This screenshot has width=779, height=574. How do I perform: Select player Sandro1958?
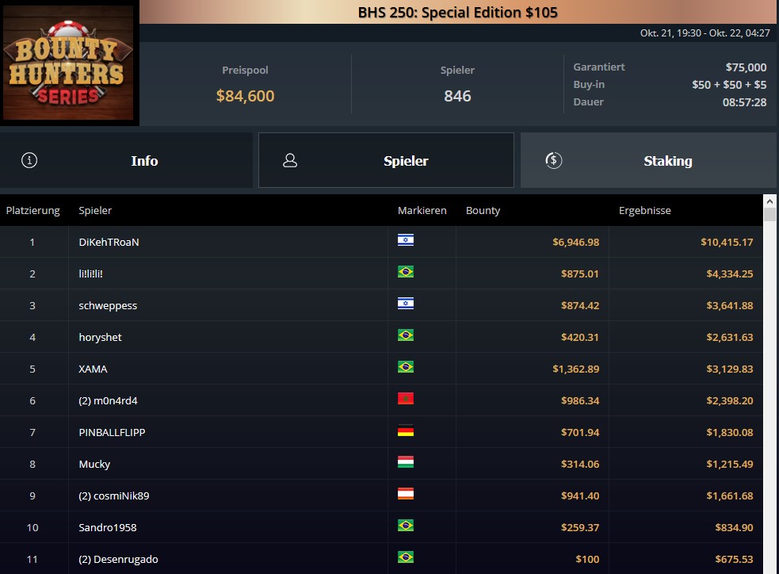[x=107, y=527]
